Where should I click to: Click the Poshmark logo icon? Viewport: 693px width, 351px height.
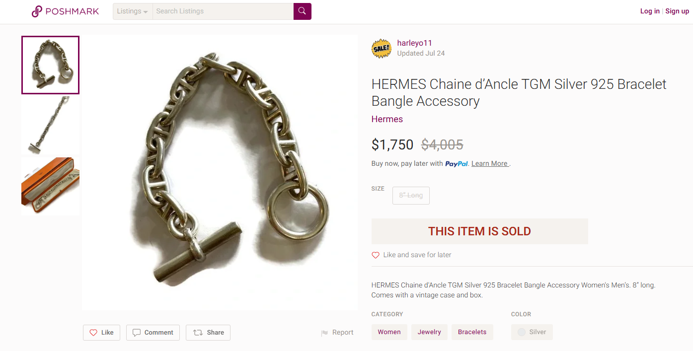[37, 11]
